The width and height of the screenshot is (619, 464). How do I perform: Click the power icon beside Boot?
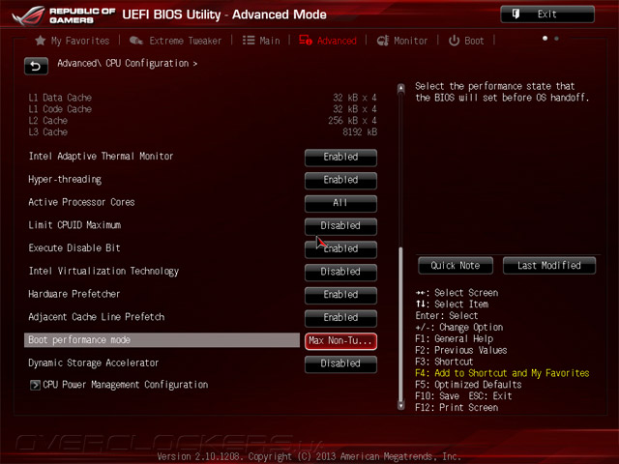coord(454,41)
